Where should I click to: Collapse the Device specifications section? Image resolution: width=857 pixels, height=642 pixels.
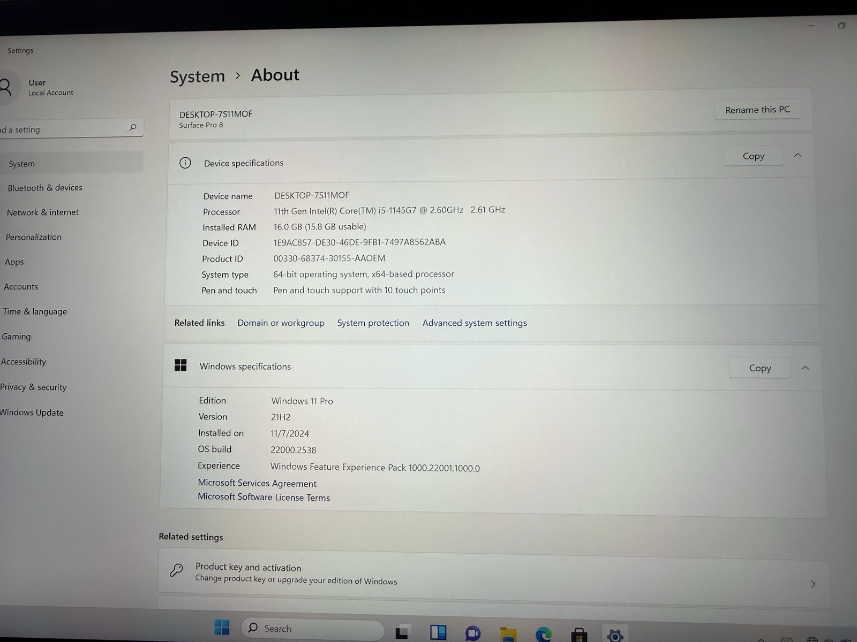798,155
